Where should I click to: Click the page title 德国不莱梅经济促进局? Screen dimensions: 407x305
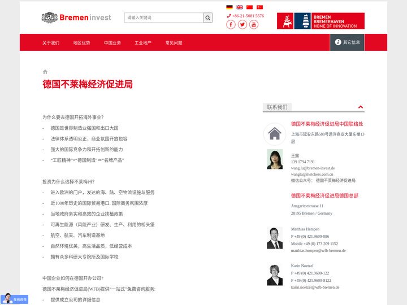pos(88,84)
